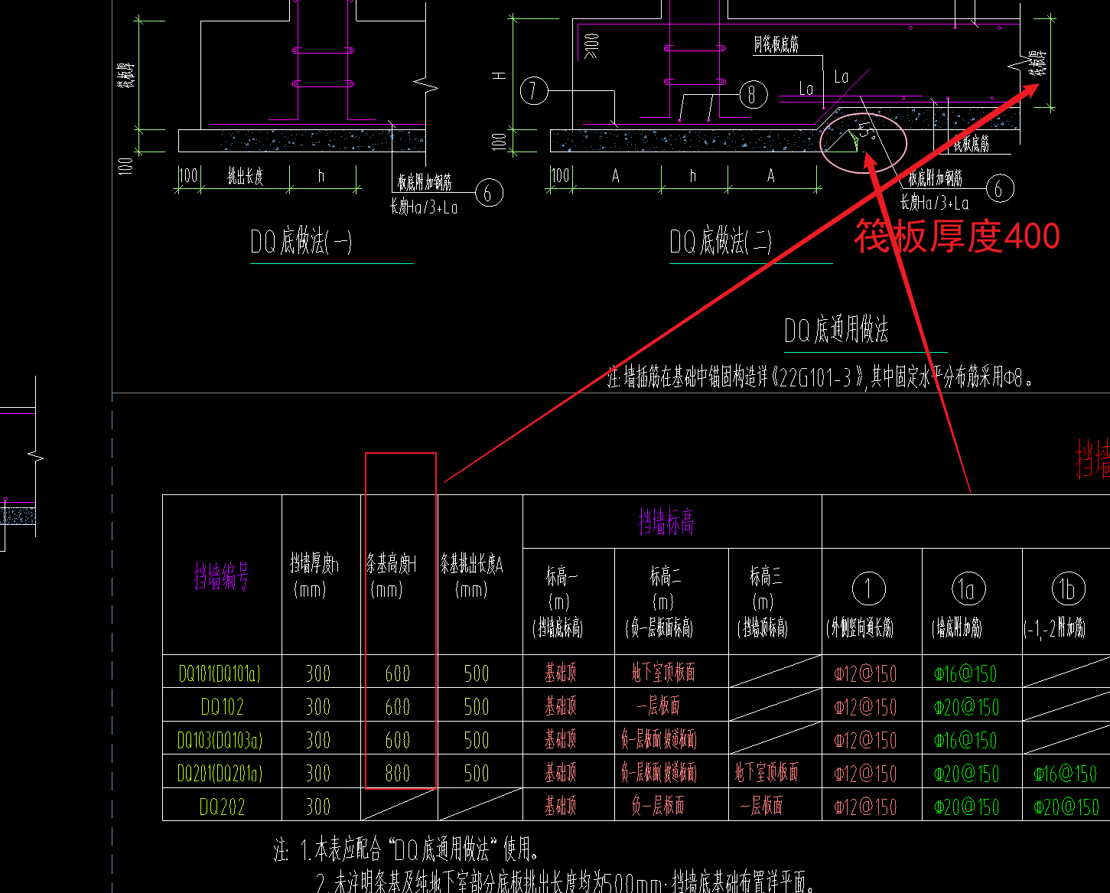Click the "条基高度H (mm)" column header
The width and height of the screenshot is (1110, 893).
(391, 576)
